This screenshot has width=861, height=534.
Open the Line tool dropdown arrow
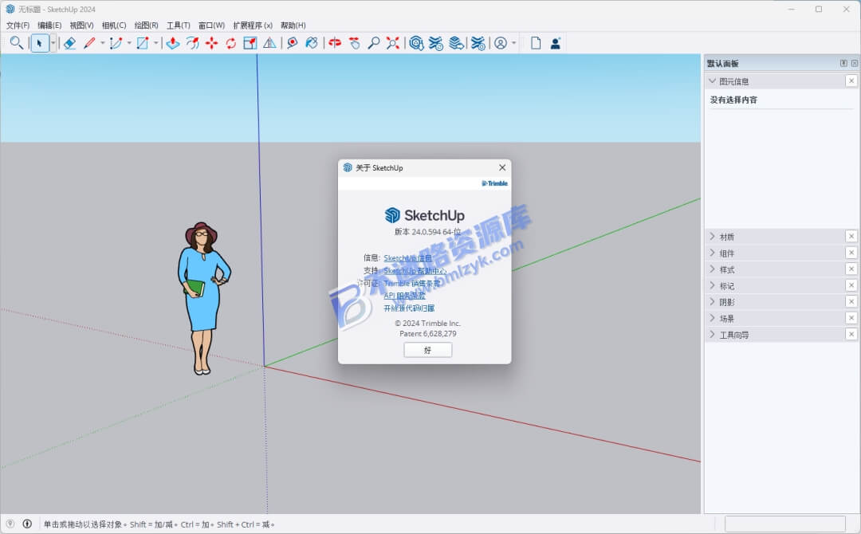pos(102,43)
